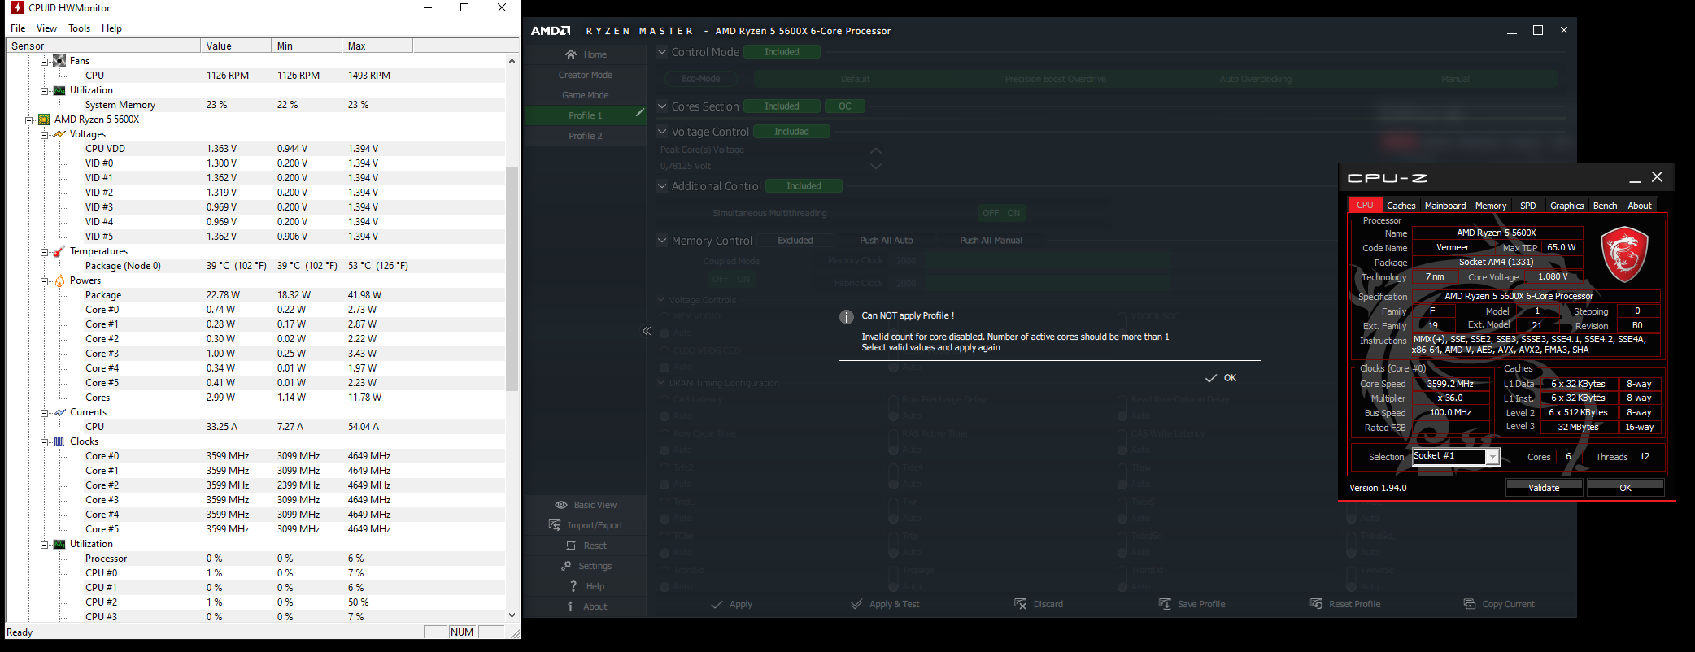Open the Socket #1 selection dropdown in CPU-Z
Image resolution: width=1695 pixels, height=652 pixels.
[1492, 457]
